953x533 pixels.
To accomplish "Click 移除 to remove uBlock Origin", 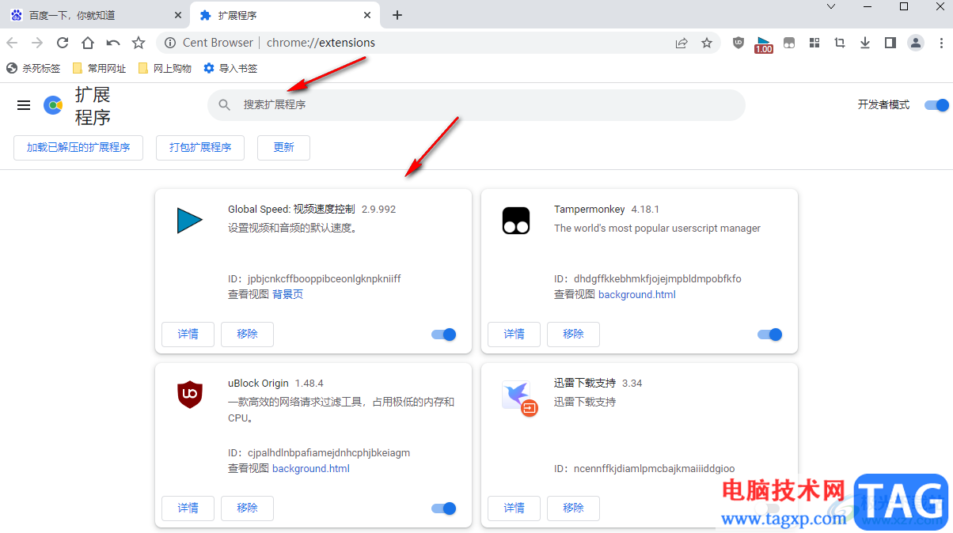I will 247,508.
